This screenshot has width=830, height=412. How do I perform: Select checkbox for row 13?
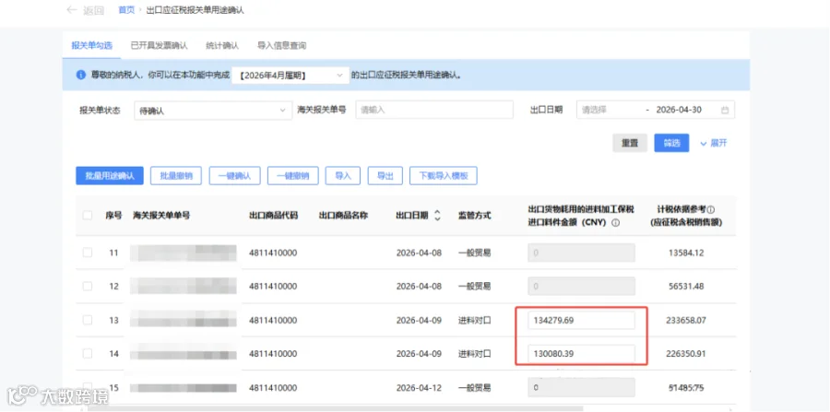point(88,320)
